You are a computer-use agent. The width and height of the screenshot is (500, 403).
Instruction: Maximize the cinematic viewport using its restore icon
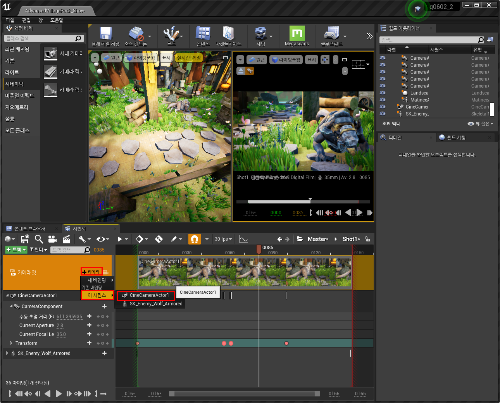pyautogui.click(x=344, y=60)
